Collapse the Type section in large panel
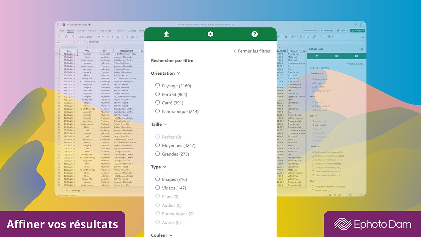 (165, 167)
